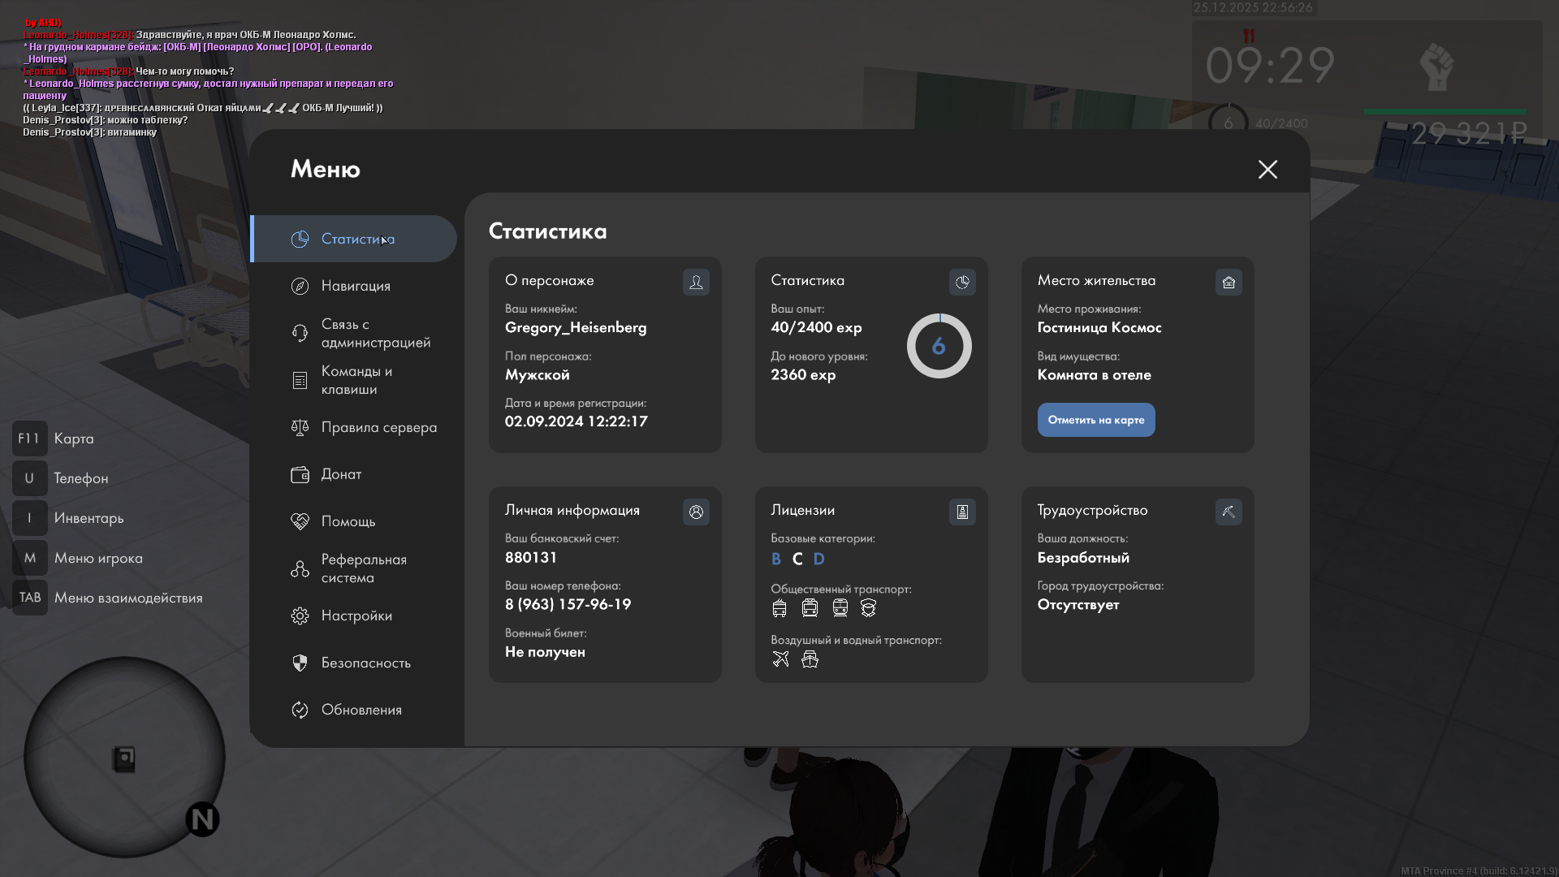Click the boat license icon
The height and width of the screenshot is (877, 1559).
pos(810,659)
